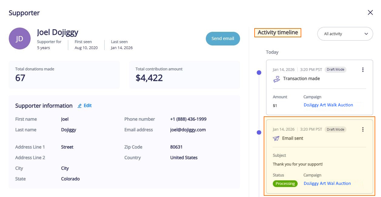This screenshot has width=381, height=197.
Task: Click the Supporter information heading
Action: (x=44, y=106)
